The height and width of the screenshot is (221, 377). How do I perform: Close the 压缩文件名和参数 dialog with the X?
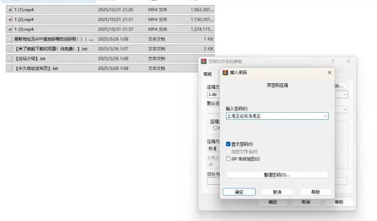tap(348, 62)
